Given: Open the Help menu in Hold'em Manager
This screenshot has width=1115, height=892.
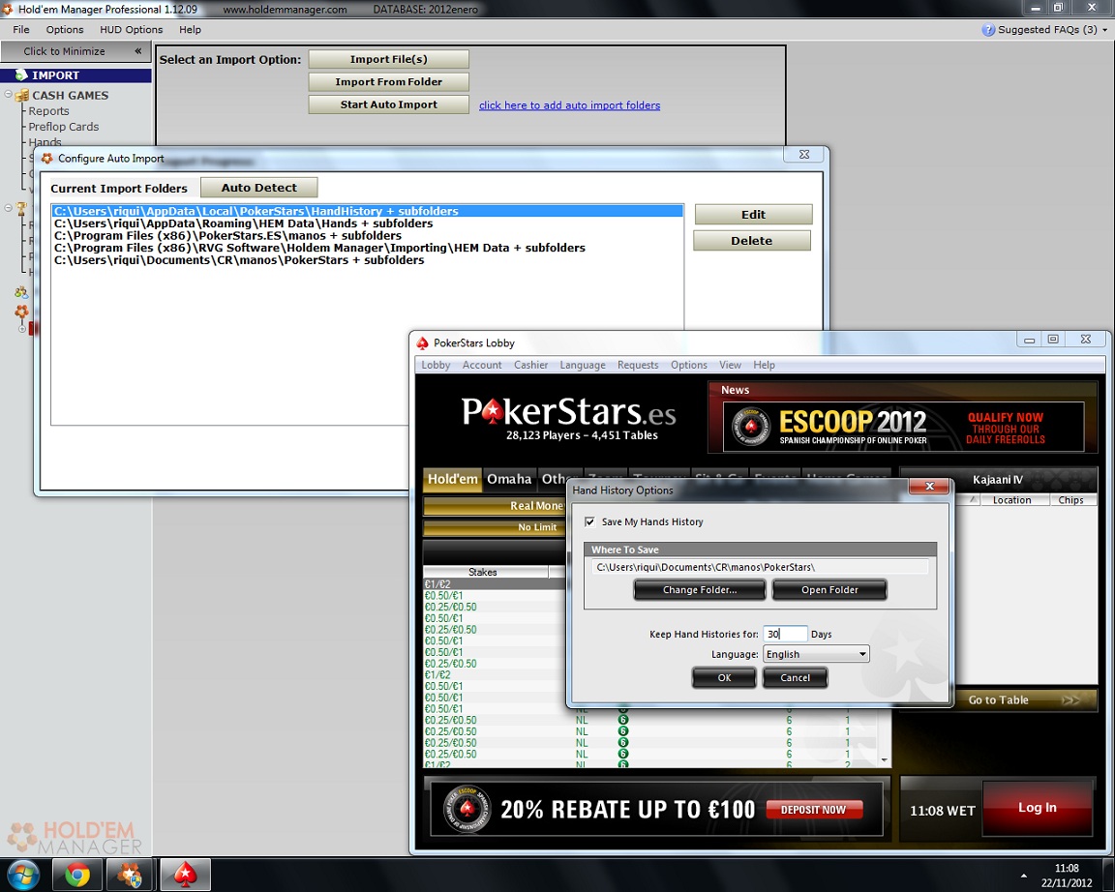Looking at the screenshot, I should [190, 30].
